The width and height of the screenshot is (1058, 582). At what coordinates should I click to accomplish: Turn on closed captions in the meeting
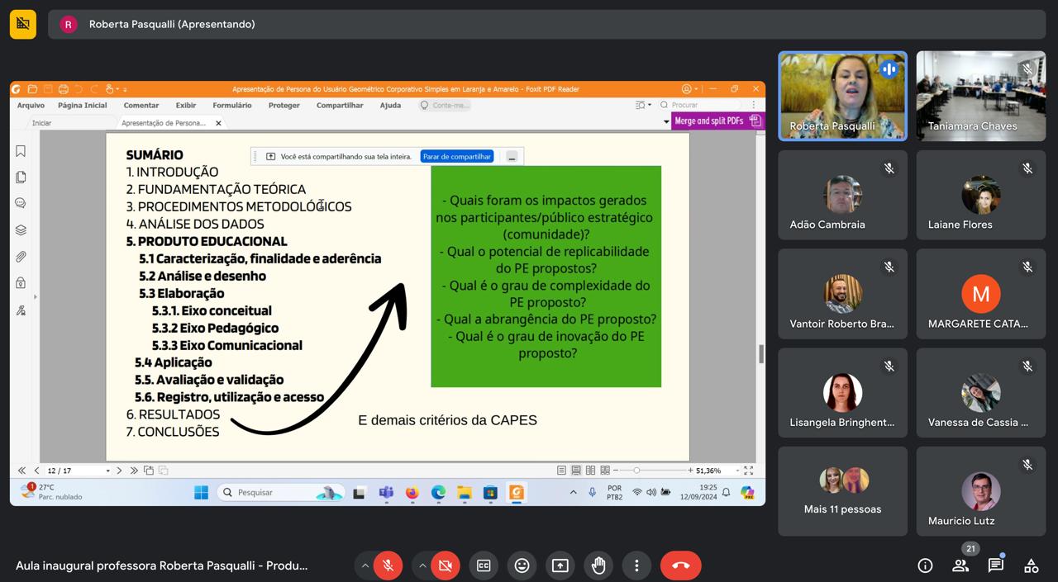click(484, 565)
